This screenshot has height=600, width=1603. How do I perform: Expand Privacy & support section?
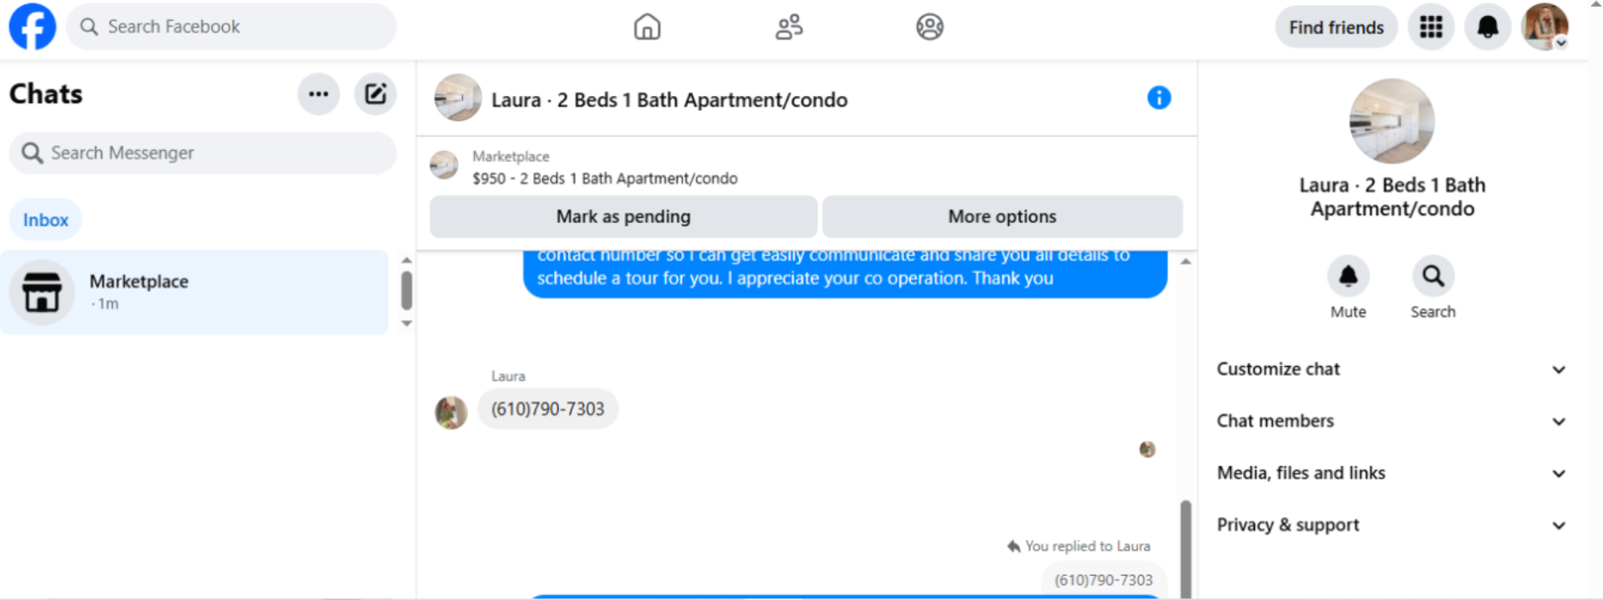pyautogui.click(x=1391, y=525)
